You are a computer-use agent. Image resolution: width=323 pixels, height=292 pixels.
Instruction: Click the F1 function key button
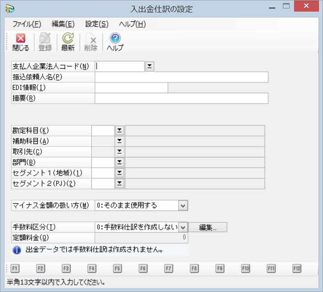[15, 268]
